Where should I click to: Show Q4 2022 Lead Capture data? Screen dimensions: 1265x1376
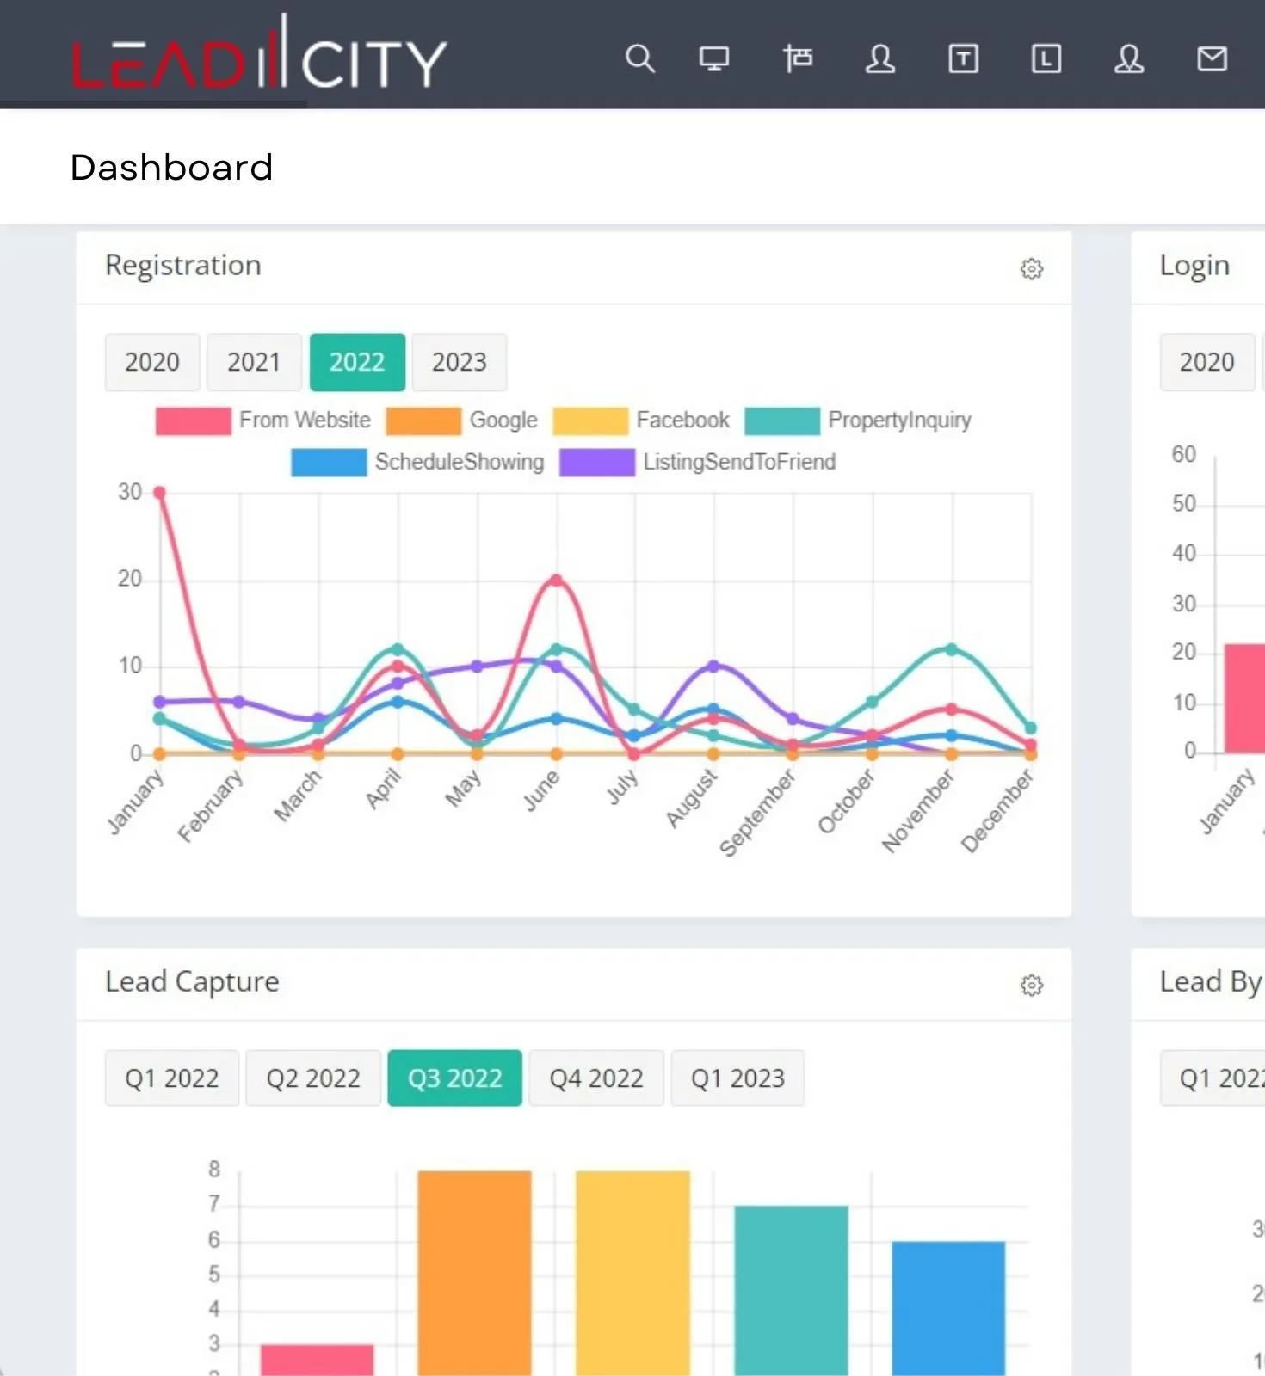click(x=595, y=1078)
